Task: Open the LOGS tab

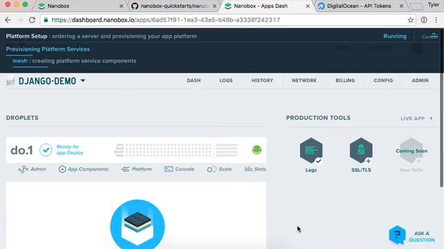Action: (x=226, y=80)
